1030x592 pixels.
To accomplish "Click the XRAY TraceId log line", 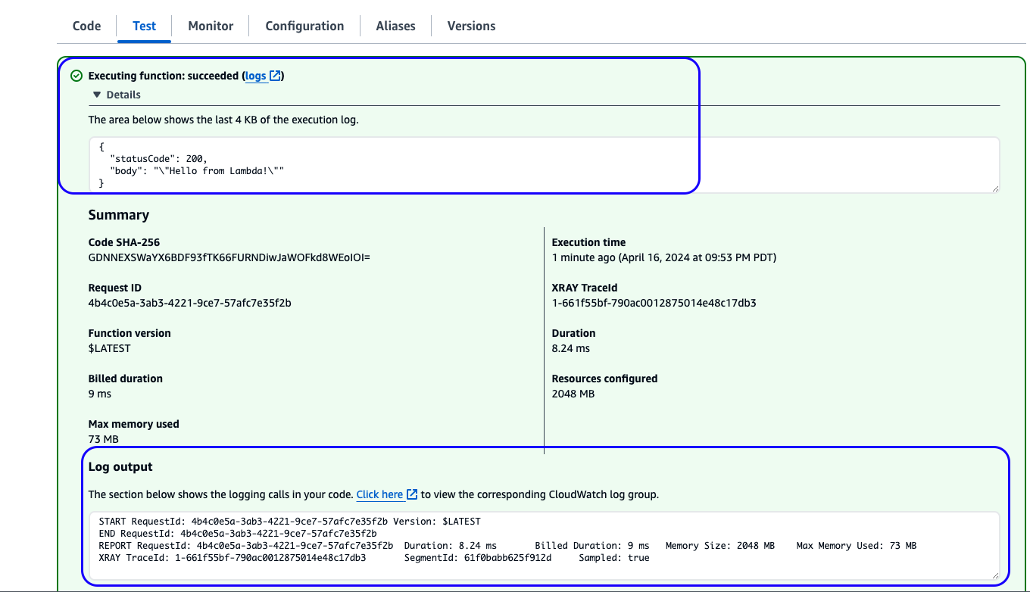I will point(374,558).
